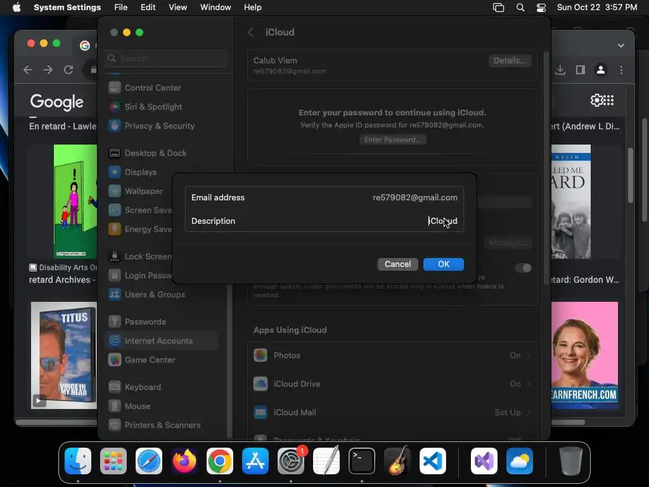Open iCloud Mail Set Up chevron
The width and height of the screenshot is (649, 487).
tap(529, 412)
